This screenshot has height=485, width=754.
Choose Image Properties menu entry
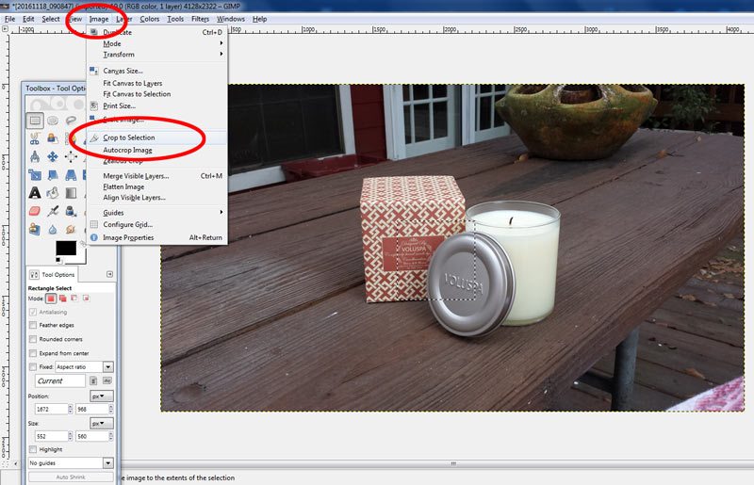(156, 237)
